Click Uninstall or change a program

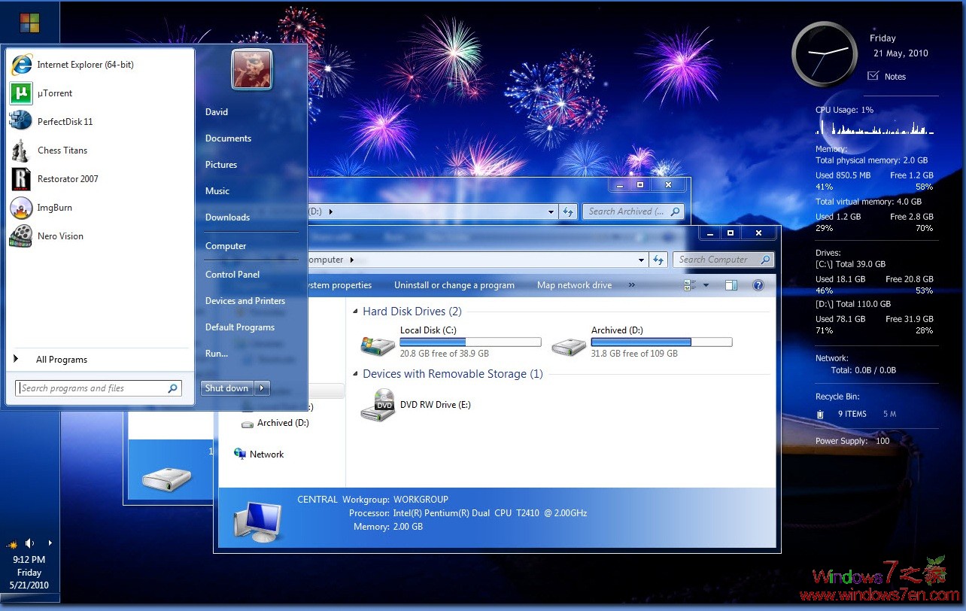(454, 285)
